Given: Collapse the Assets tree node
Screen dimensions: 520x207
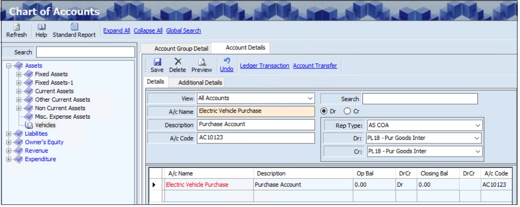Looking at the screenshot, I should (8, 66).
